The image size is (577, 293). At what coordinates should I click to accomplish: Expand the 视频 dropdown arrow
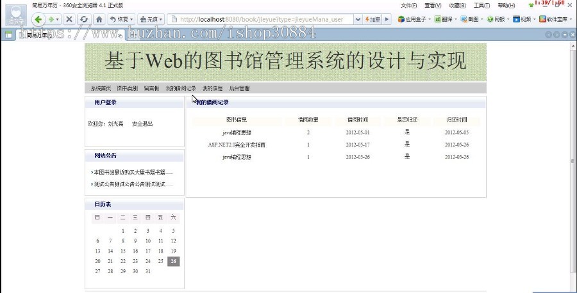(x=534, y=19)
